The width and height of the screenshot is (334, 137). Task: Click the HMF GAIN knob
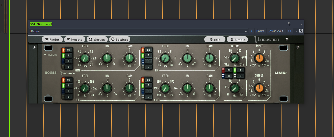129,58
